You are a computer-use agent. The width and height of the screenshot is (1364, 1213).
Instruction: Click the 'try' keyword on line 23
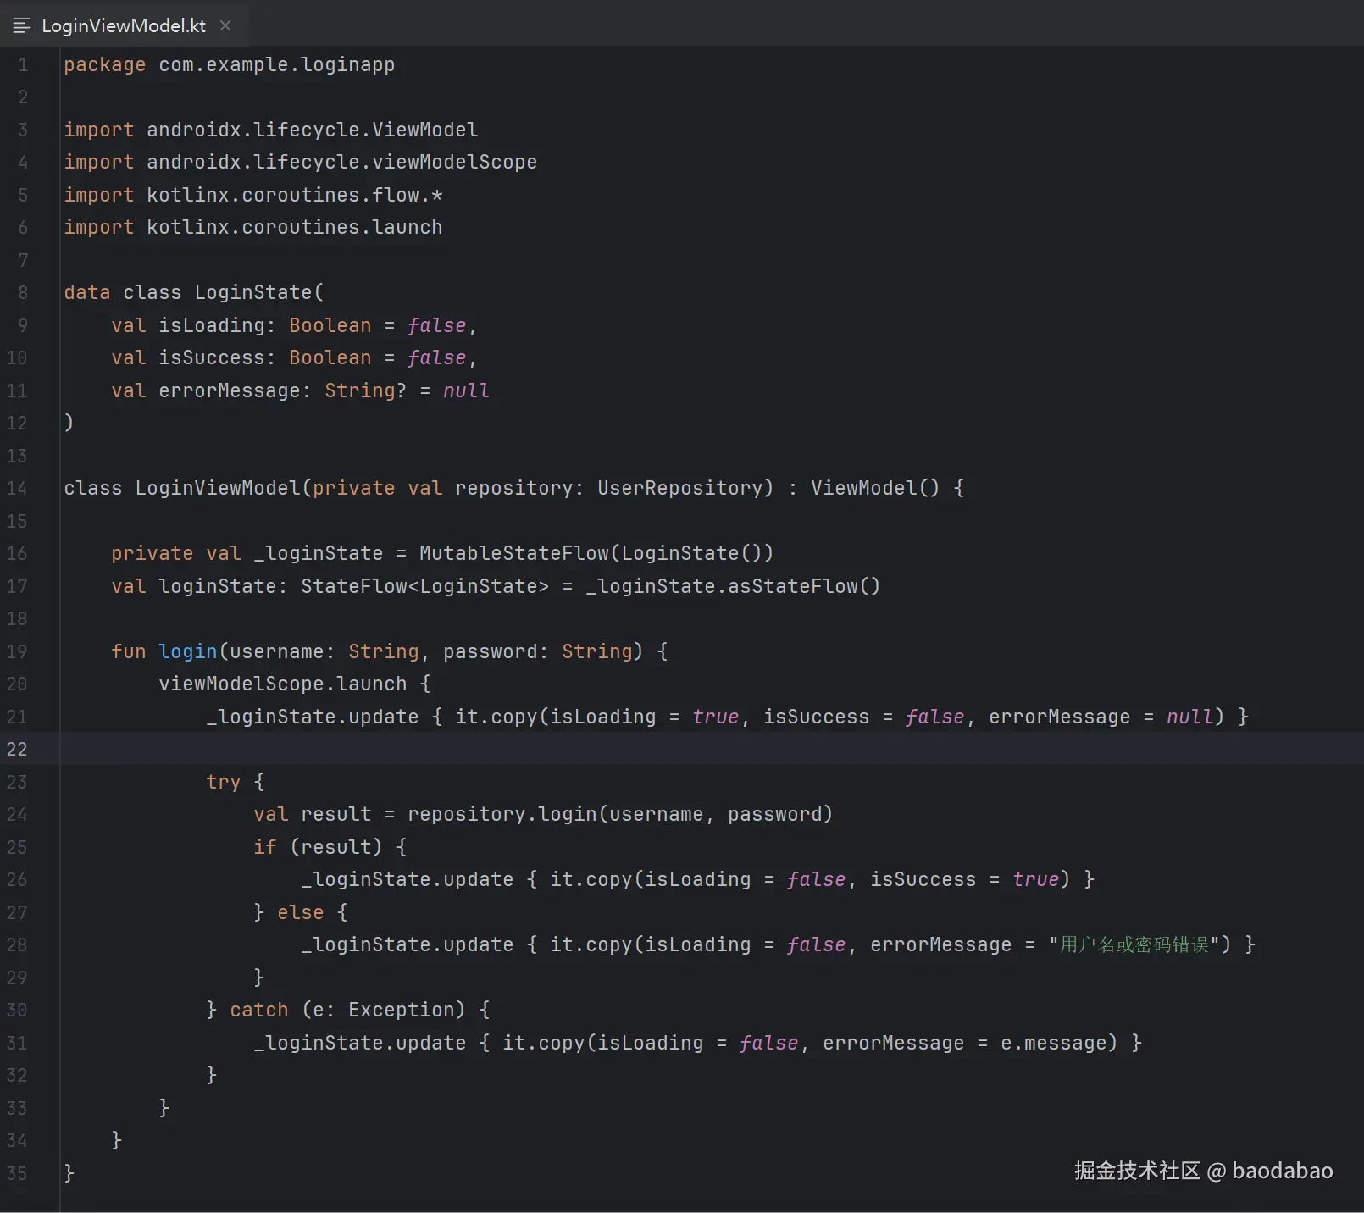[x=224, y=782]
